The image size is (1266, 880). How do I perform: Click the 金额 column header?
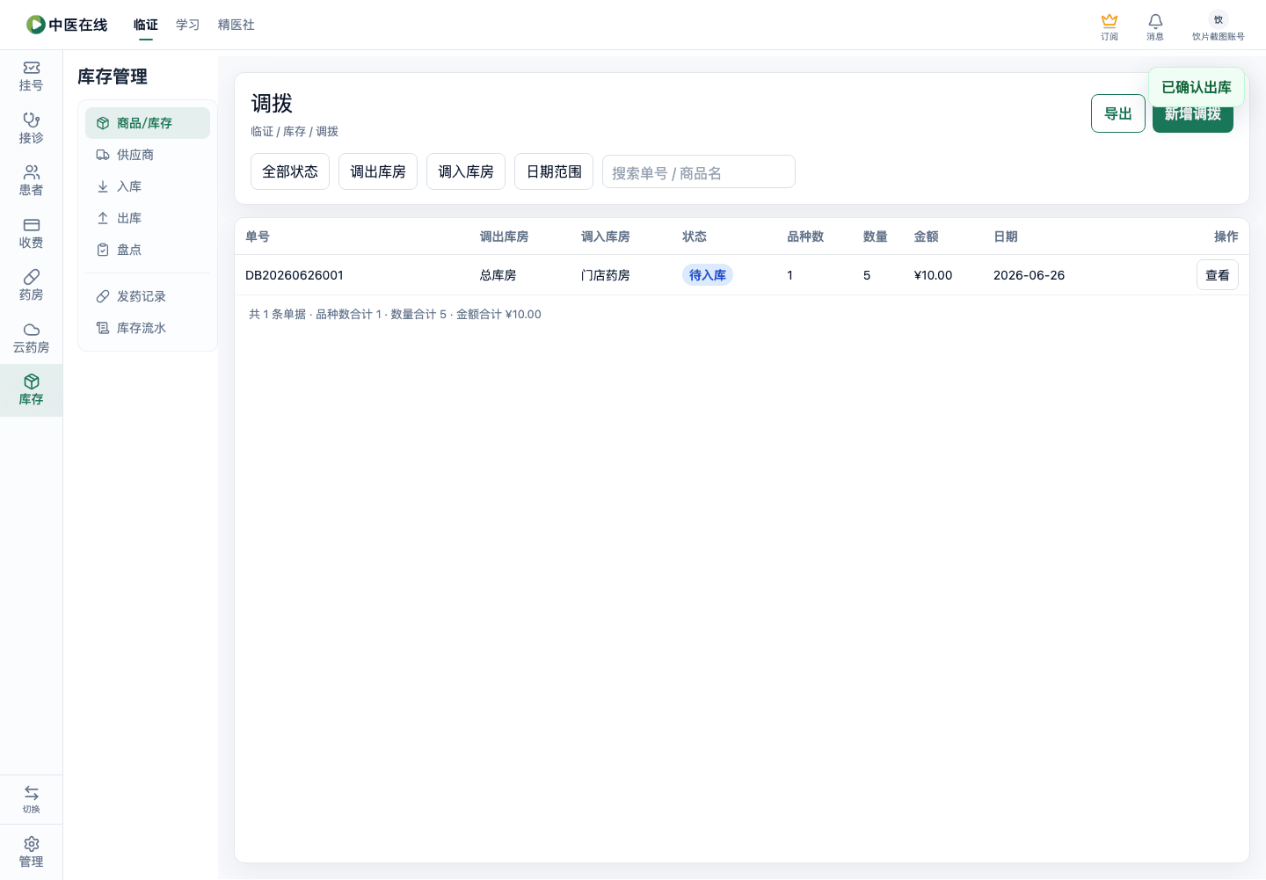927,236
